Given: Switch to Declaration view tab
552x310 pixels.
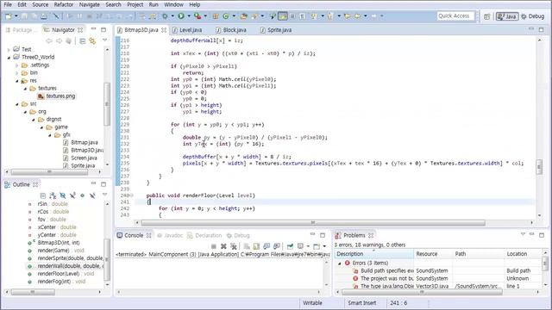Looking at the screenshot, I should pyautogui.click(x=204, y=235).
